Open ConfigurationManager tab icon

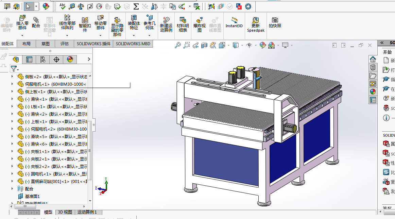coord(42,60)
